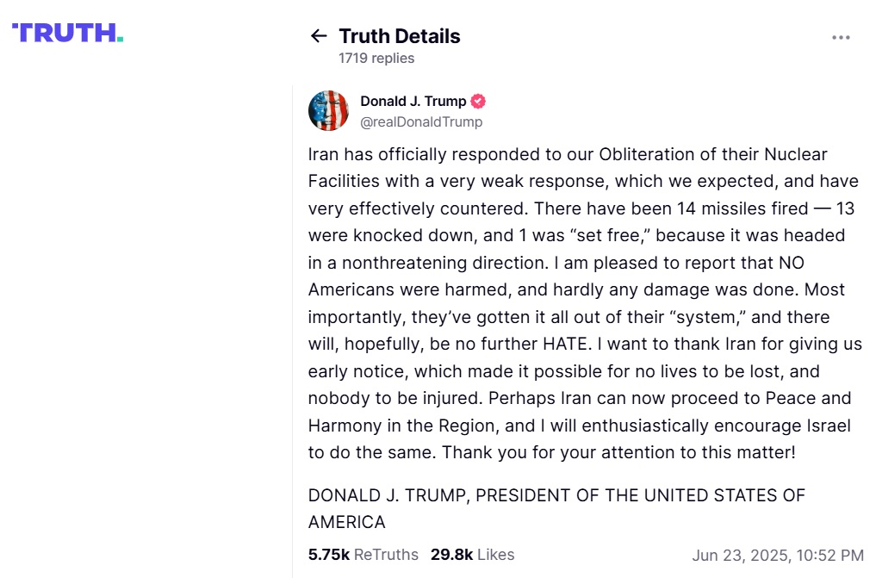
Task: Open the three-dot more options menu
Action: (841, 37)
